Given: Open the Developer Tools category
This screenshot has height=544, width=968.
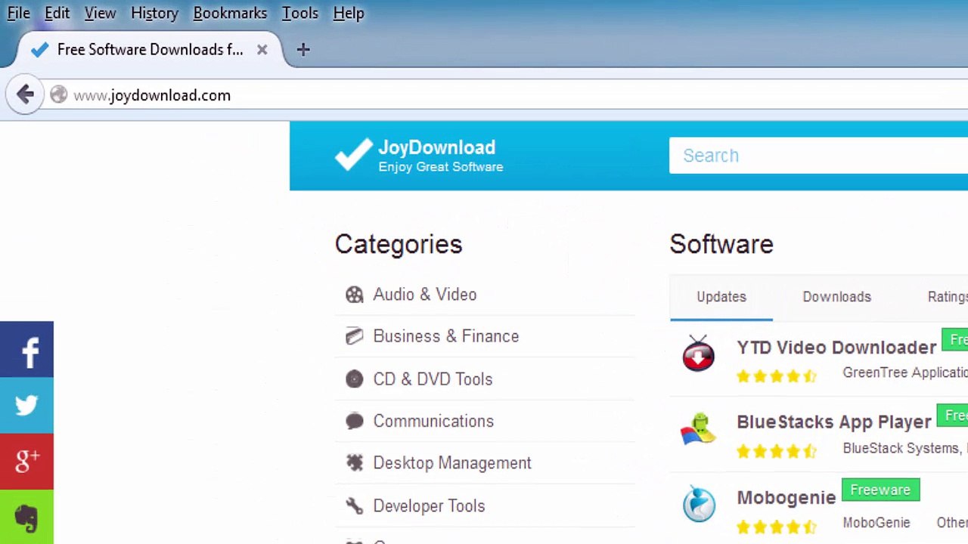Looking at the screenshot, I should 429,506.
